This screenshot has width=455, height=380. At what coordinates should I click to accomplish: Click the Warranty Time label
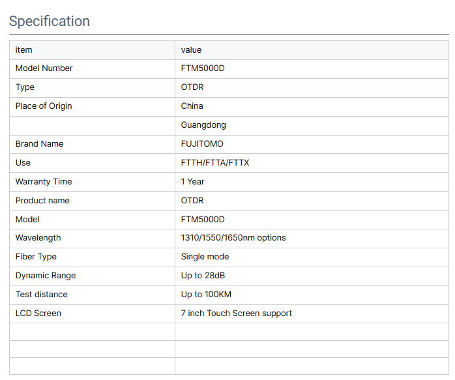(x=44, y=182)
